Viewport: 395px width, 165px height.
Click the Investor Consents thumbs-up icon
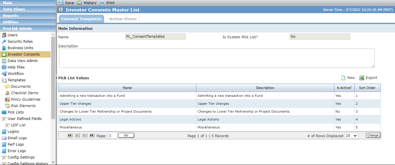click(4, 54)
